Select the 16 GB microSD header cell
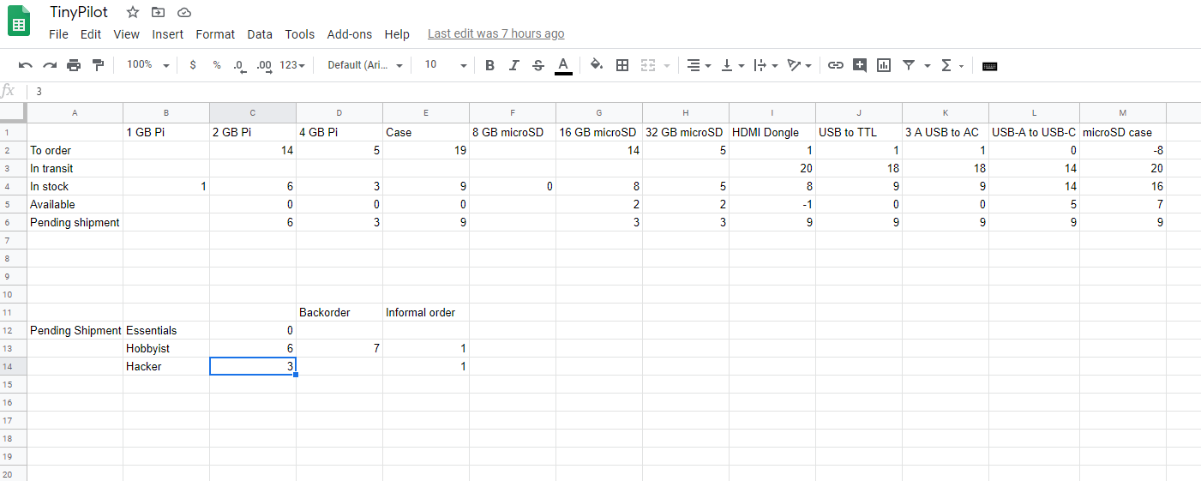Image resolution: width=1201 pixels, height=481 pixels. tap(599, 132)
